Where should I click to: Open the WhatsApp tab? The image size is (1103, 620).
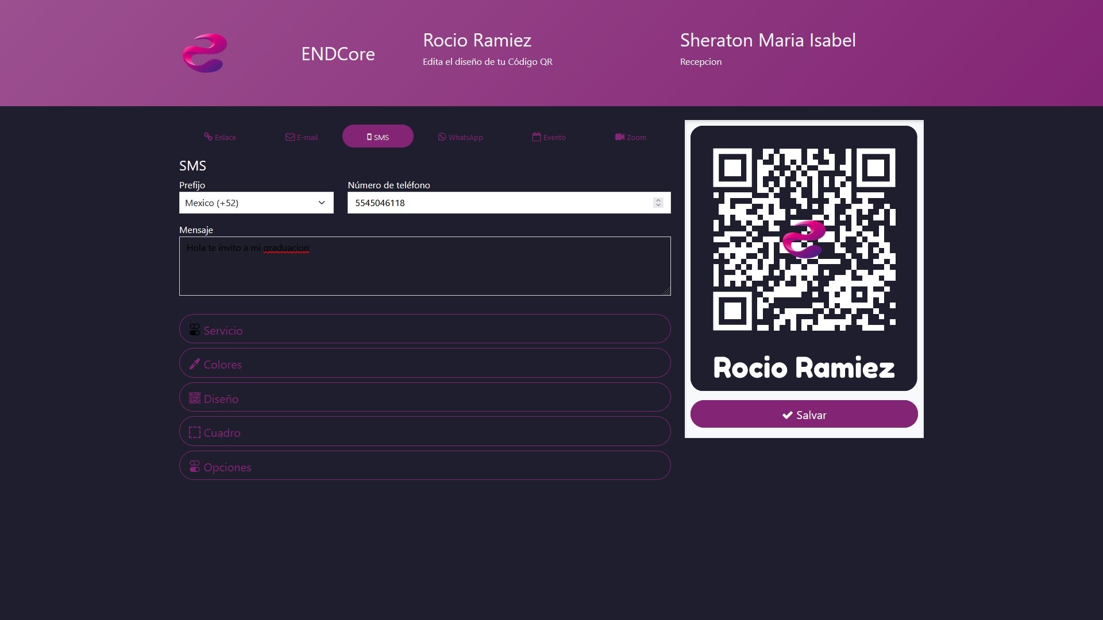click(x=461, y=137)
